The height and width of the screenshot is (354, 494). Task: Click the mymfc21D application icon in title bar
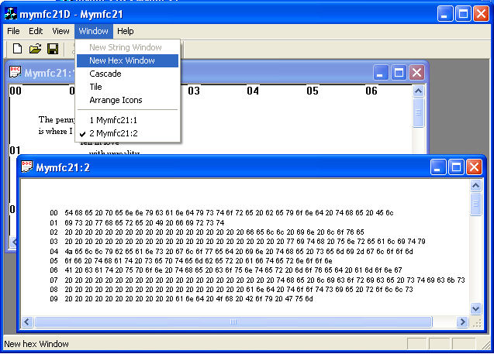pyautogui.click(x=11, y=13)
